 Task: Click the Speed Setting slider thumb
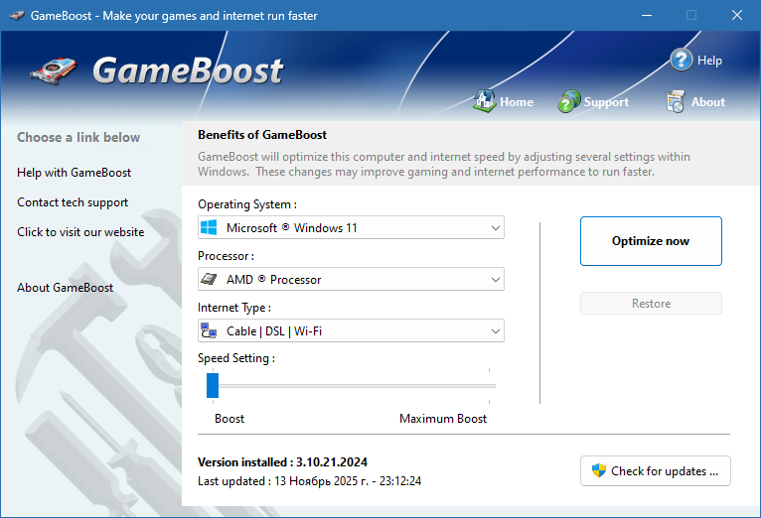(x=213, y=385)
